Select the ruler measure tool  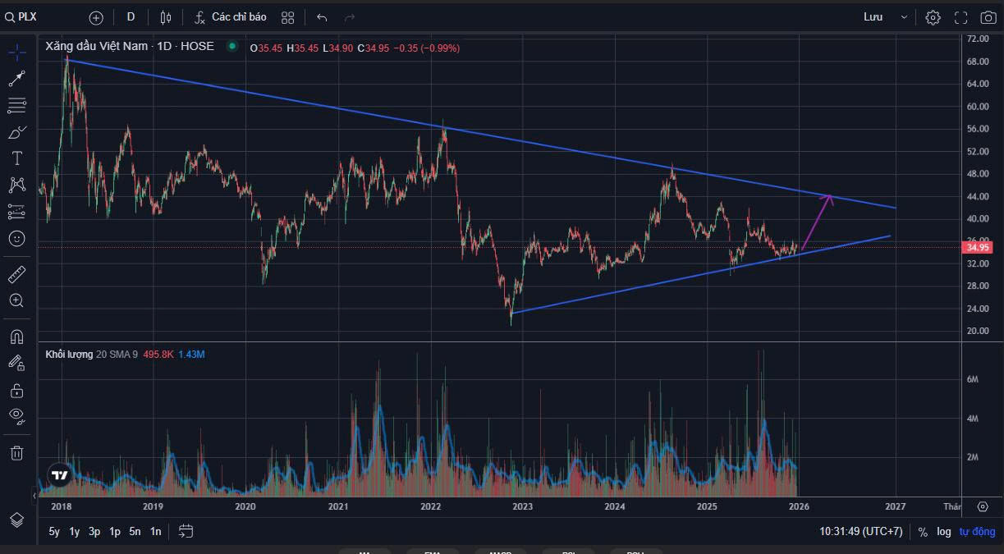16,273
